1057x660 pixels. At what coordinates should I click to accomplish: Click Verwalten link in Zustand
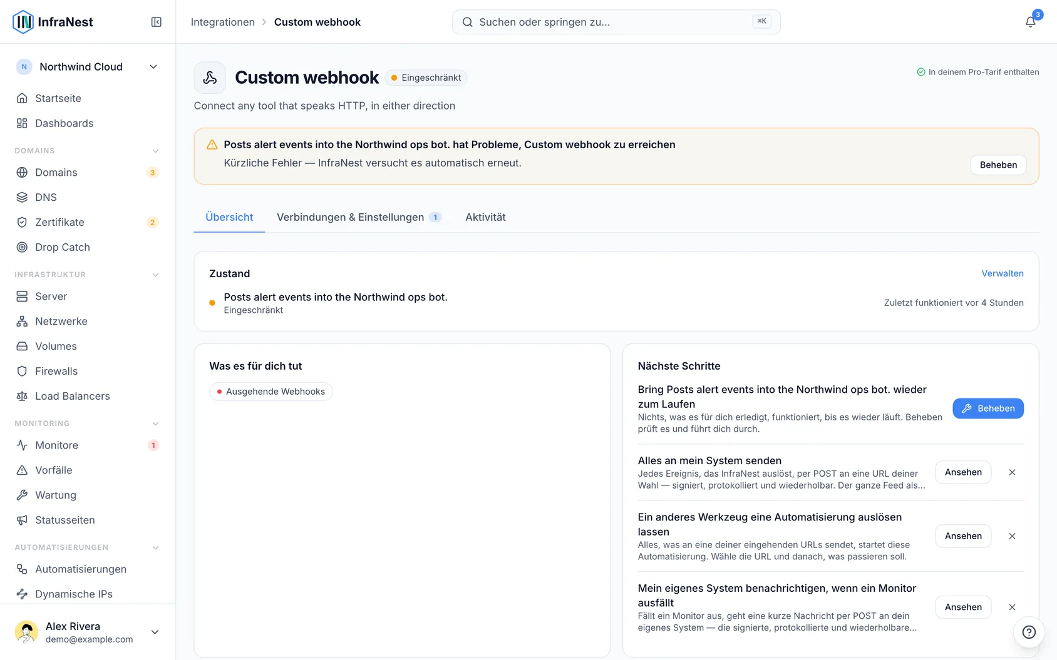coord(1003,273)
